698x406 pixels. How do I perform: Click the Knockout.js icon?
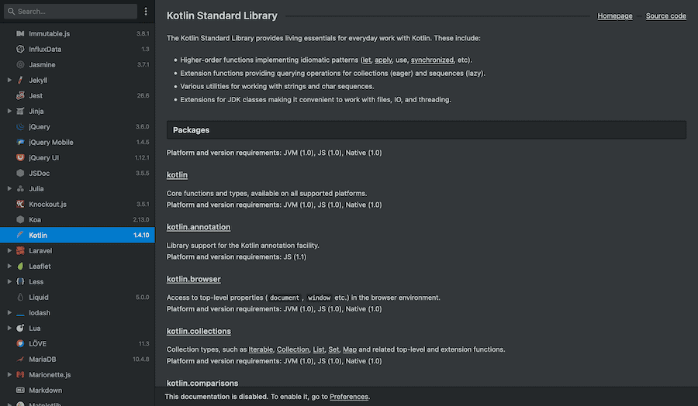(20, 205)
